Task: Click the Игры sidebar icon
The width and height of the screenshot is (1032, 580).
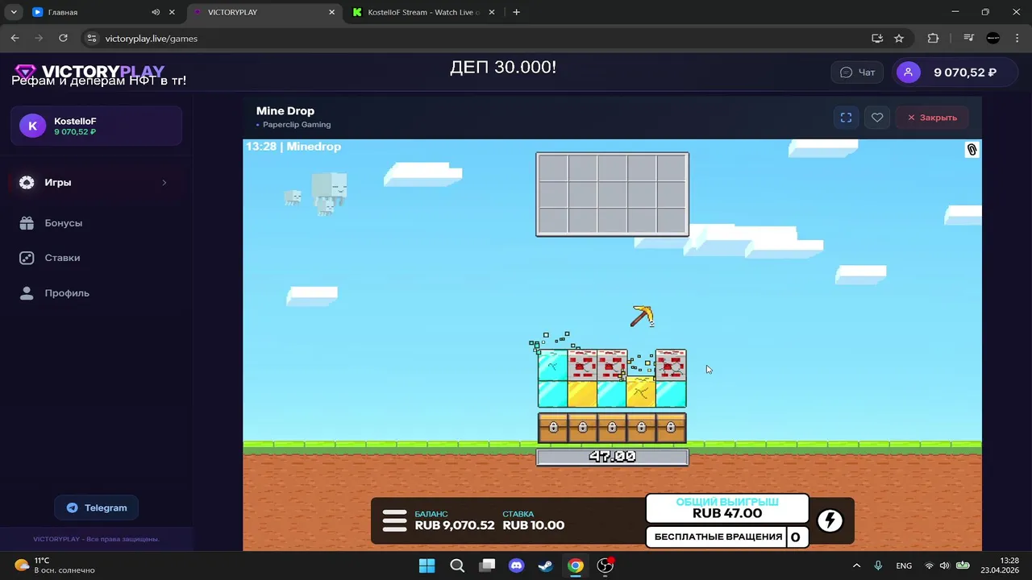Action: pos(27,183)
